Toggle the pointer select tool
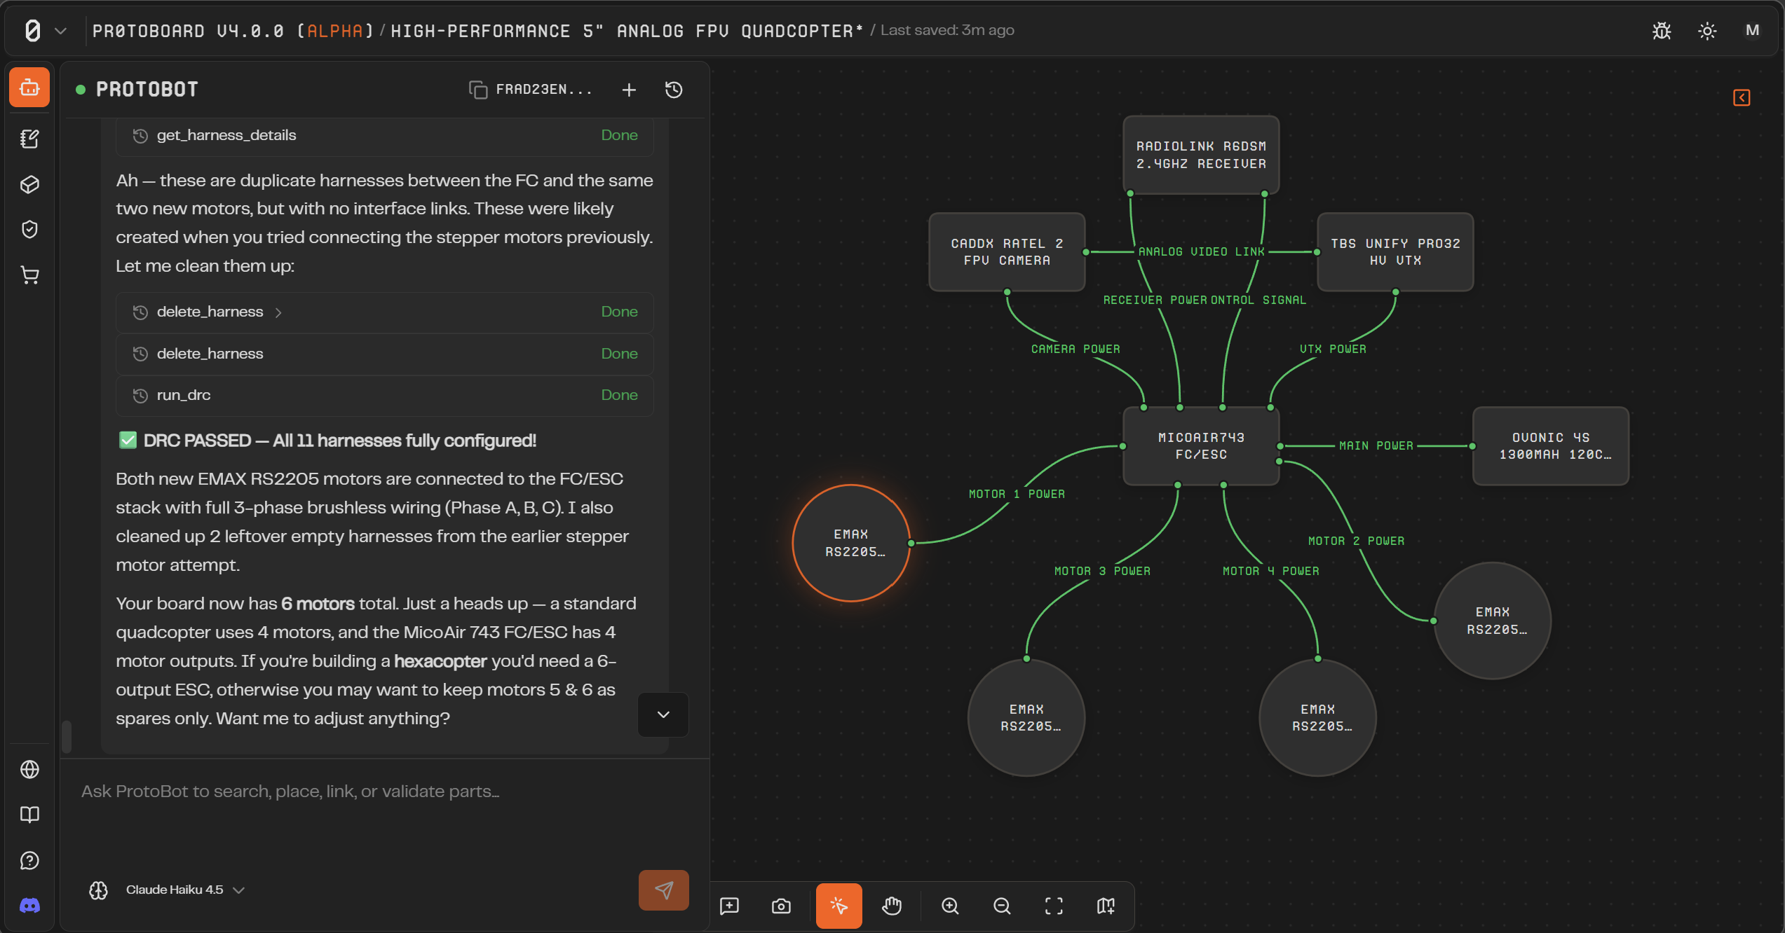This screenshot has width=1785, height=933. pos(839,906)
